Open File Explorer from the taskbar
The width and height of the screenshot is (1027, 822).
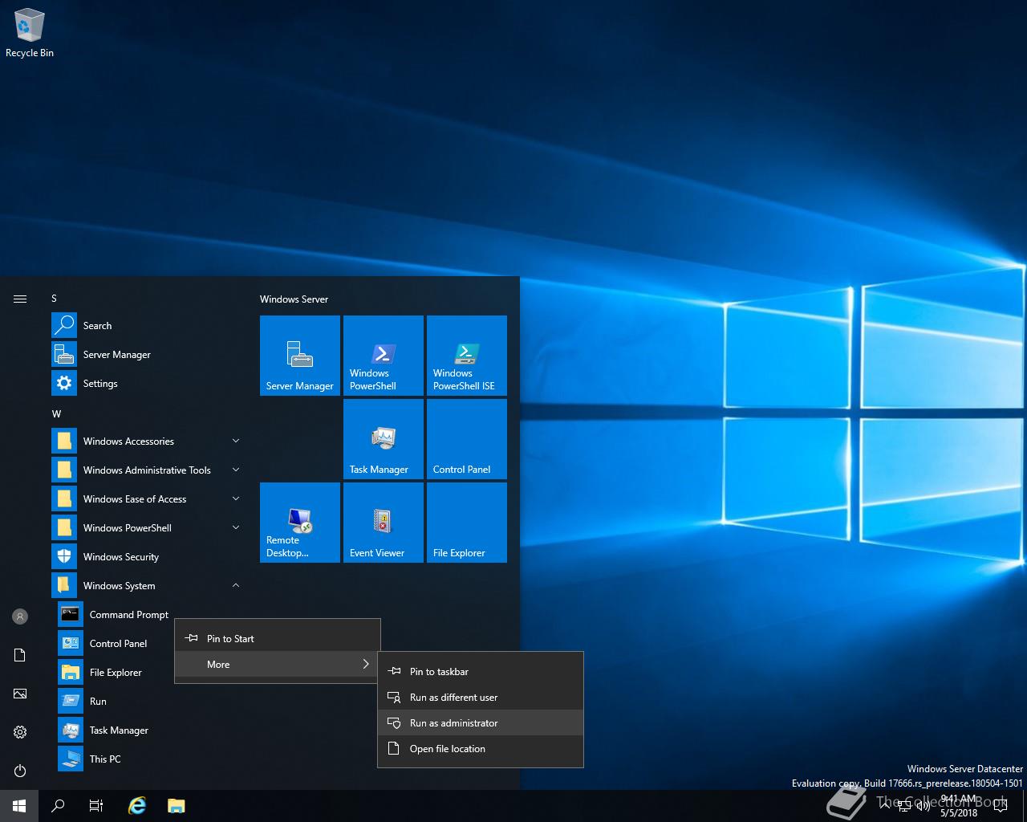click(176, 806)
